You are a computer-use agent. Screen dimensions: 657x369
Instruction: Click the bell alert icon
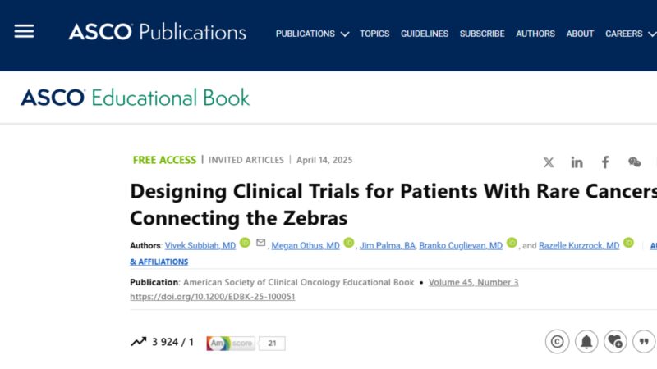pos(586,342)
